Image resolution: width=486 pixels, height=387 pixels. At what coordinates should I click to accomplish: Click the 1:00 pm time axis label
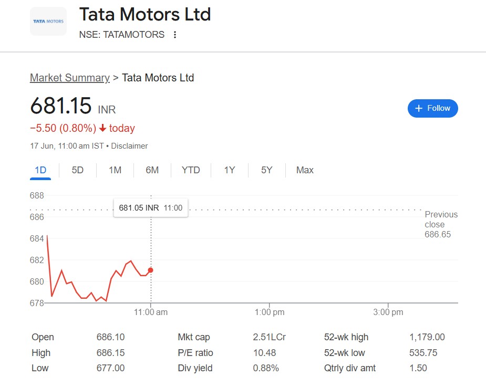270,312
